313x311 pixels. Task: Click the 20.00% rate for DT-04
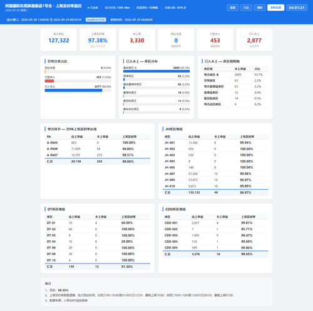click(127, 242)
